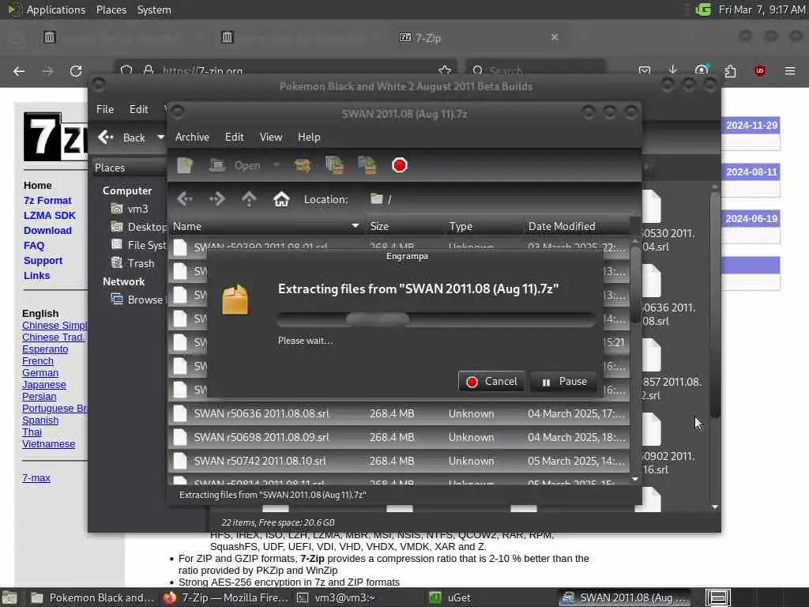809x607 pixels.
Task: Click the archive list scroll-down arrow
Action: tap(635, 479)
